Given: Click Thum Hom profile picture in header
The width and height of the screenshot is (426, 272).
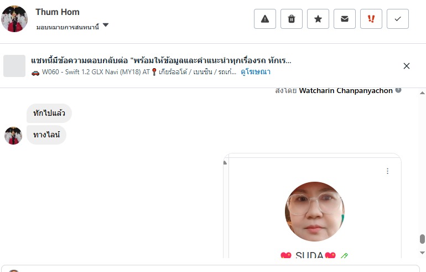Looking at the screenshot, I should [x=14, y=19].
